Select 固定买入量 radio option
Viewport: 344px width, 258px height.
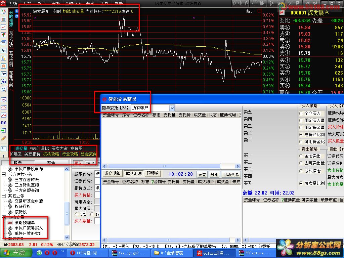(301, 121)
